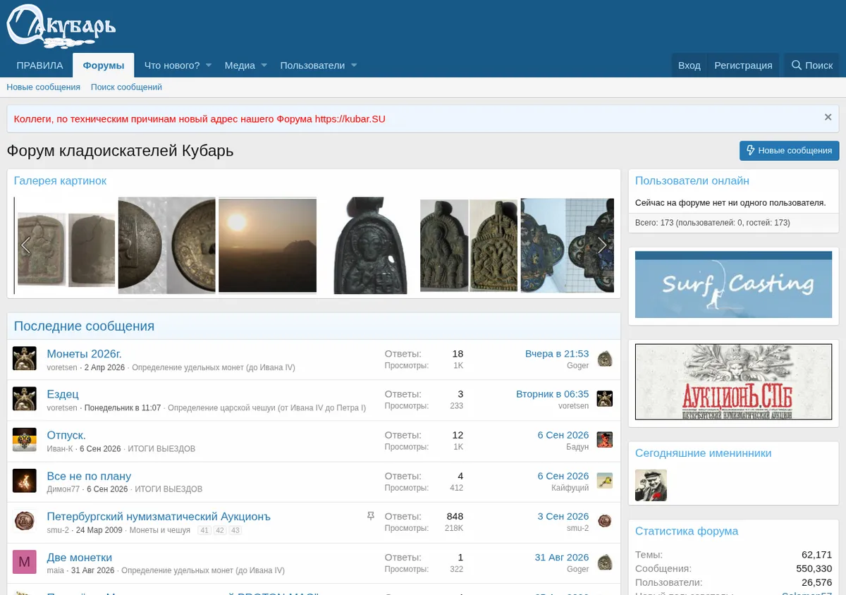The image size is (846, 595).
Task: Open the Регистрация link
Action: (x=743, y=65)
